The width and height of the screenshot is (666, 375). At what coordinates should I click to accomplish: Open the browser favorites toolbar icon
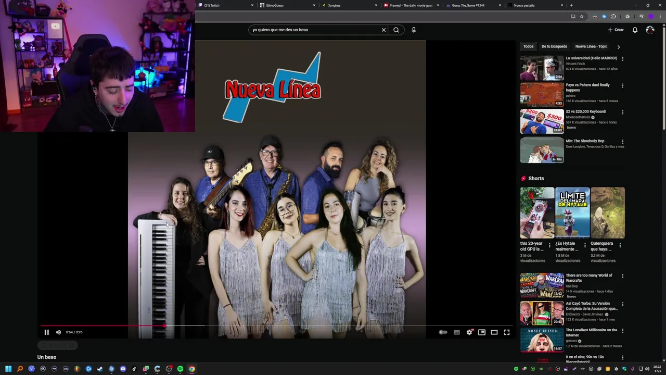coord(627,17)
